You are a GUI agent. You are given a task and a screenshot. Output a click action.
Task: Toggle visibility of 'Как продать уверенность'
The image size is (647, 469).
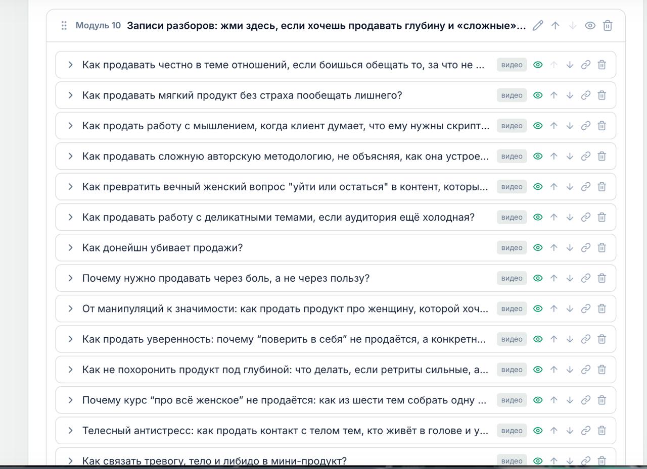tap(538, 339)
